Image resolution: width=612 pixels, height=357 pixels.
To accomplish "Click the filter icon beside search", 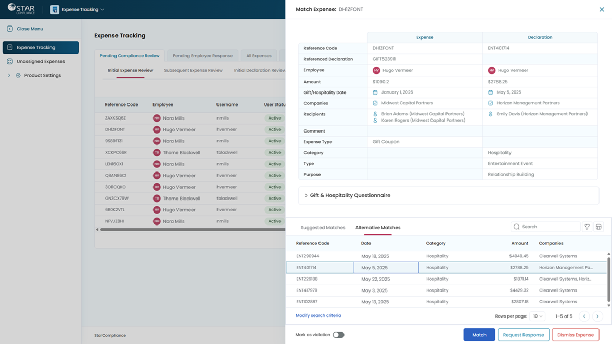I will coord(587,227).
